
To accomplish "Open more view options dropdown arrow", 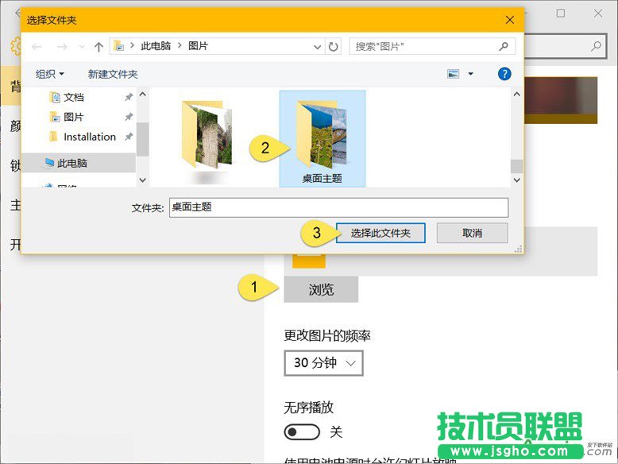I will pos(470,74).
